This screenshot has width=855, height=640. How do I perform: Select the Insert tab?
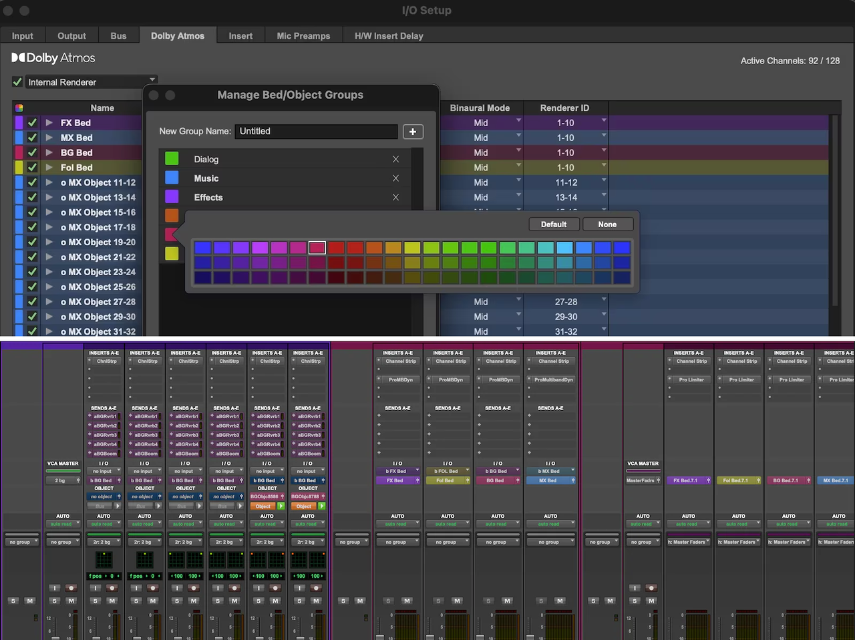(240, 36)
